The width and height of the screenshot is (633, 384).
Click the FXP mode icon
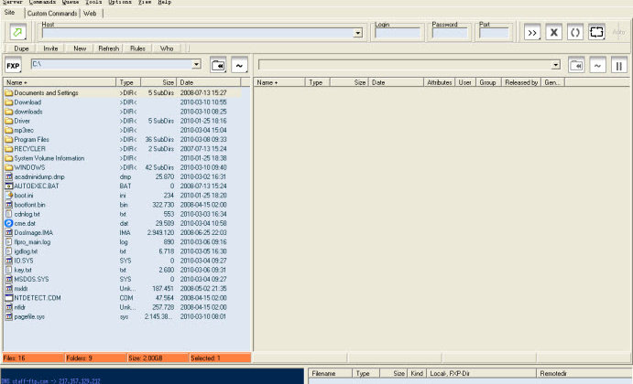tap(13, 66)
